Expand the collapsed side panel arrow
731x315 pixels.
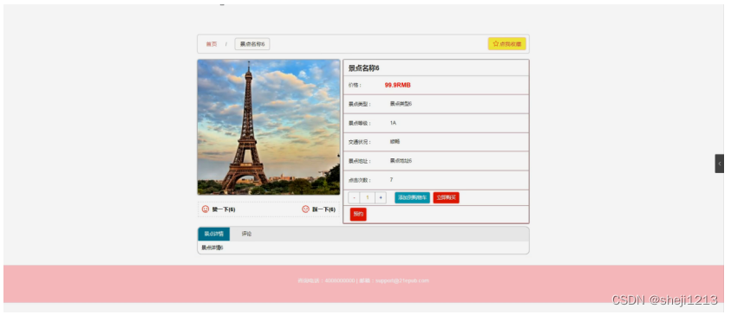pyautogui.click(x=720, y=164)
